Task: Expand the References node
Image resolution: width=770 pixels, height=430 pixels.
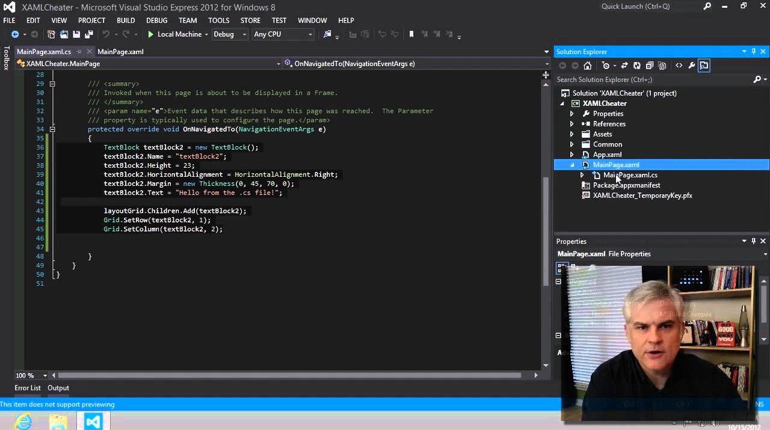Action: [x=571, y=124]
